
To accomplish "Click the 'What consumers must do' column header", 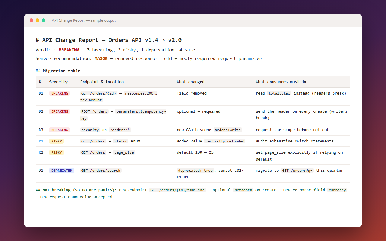I will tap(281, 82).
